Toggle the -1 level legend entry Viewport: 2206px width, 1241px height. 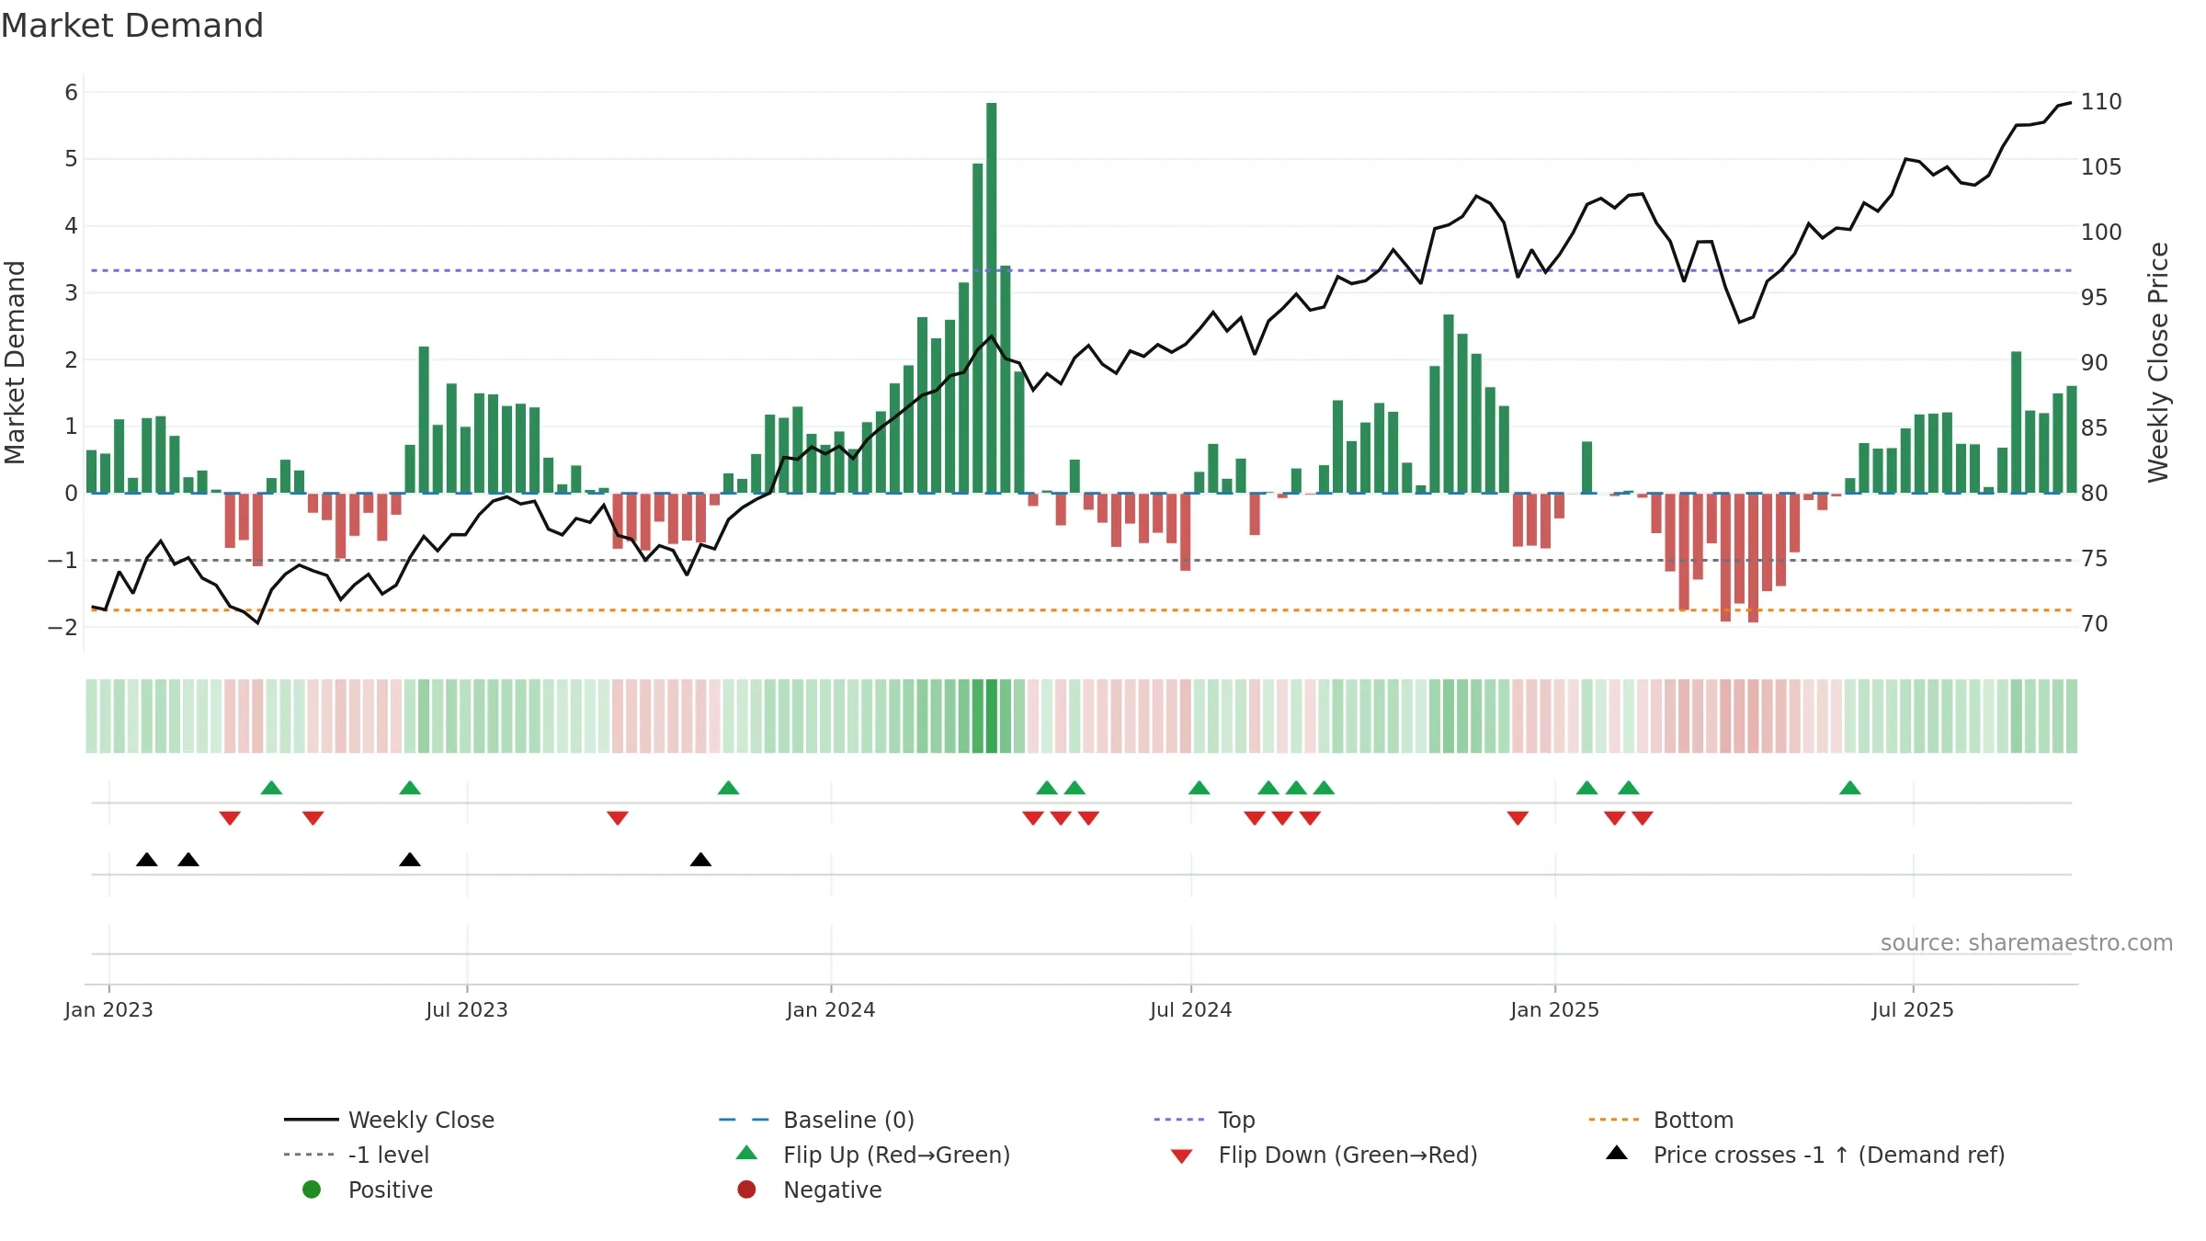point(358,1155)
